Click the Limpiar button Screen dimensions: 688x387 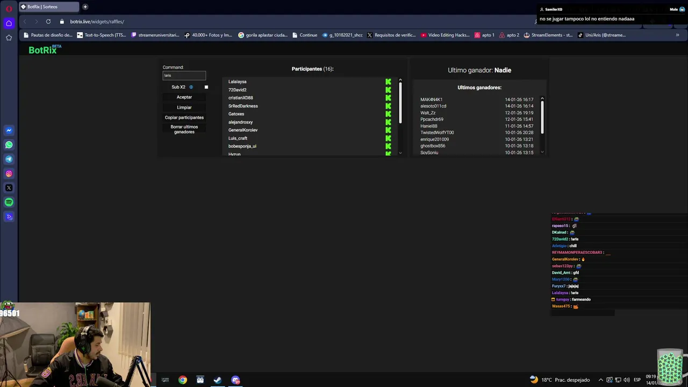[184, 107]
